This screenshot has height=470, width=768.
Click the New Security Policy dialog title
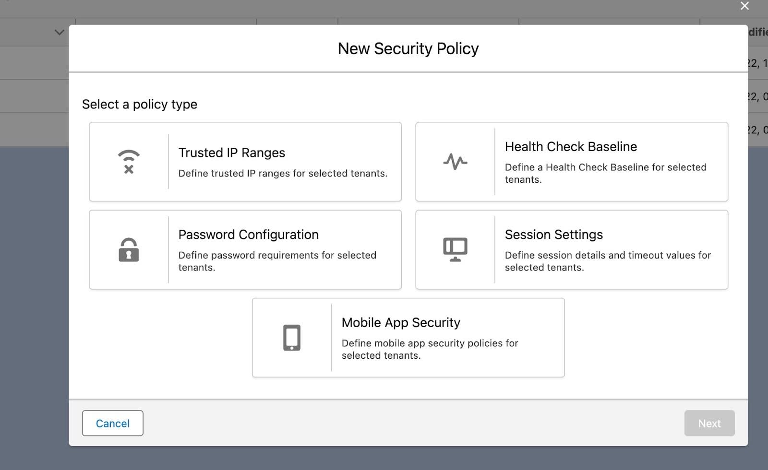[x=408, y=48]
